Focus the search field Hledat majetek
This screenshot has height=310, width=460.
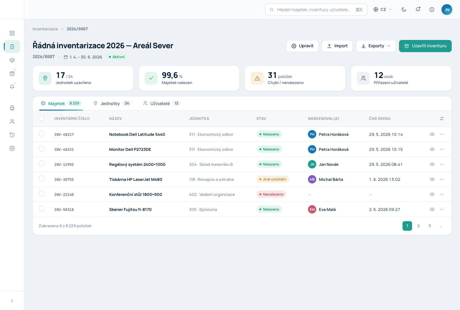tap(316, 10)
